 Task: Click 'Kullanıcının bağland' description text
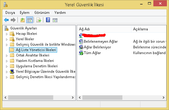[x=149, y=53]
